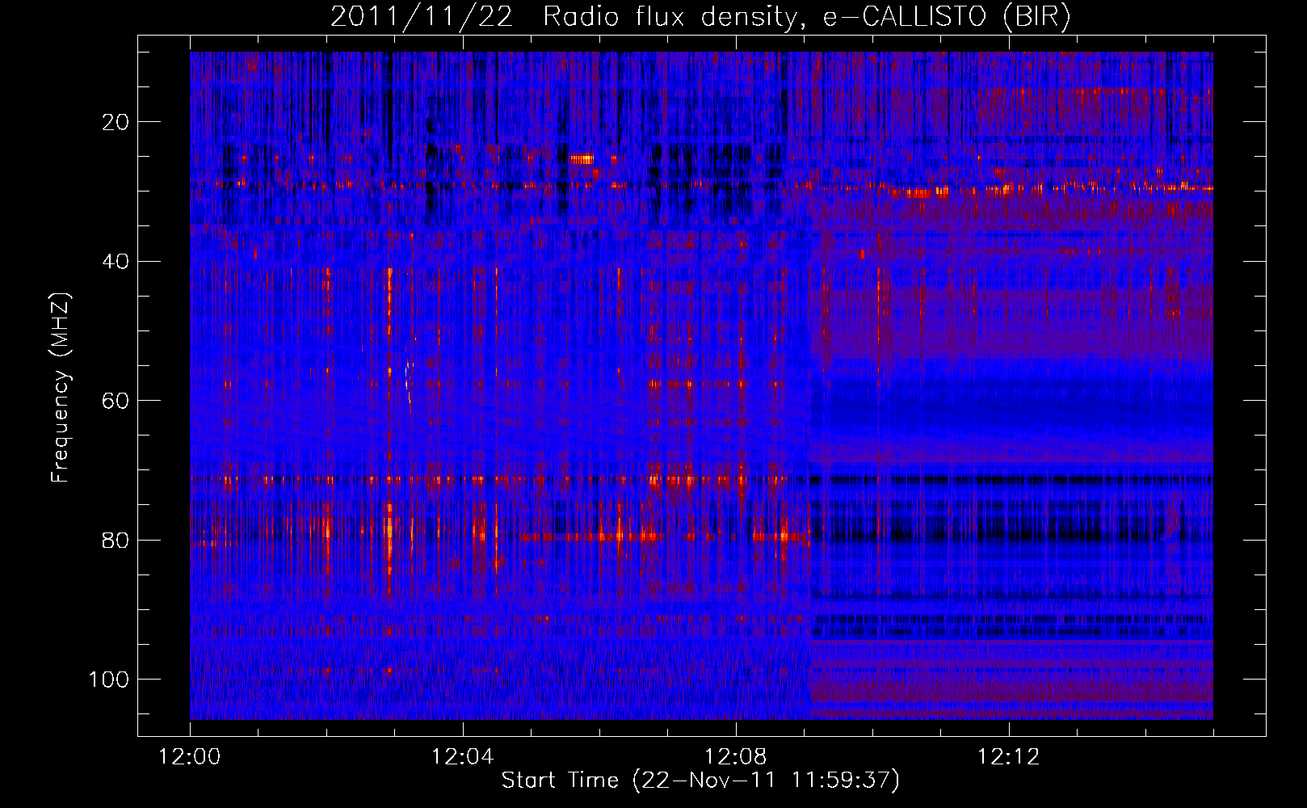Click the 12:04 time axis label

tap(463, 757)
